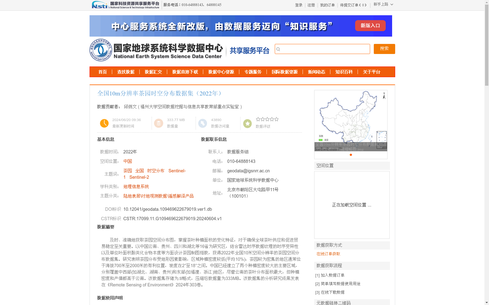Open the 查找数据 navigation tab
The width and height of the screenshot is (489, 305).
pyautogui.click(x=126, y=72)
